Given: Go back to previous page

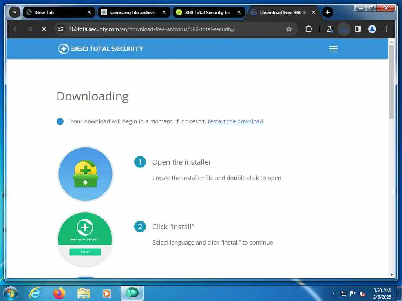Looking at the screenshot, I should 16,29.
